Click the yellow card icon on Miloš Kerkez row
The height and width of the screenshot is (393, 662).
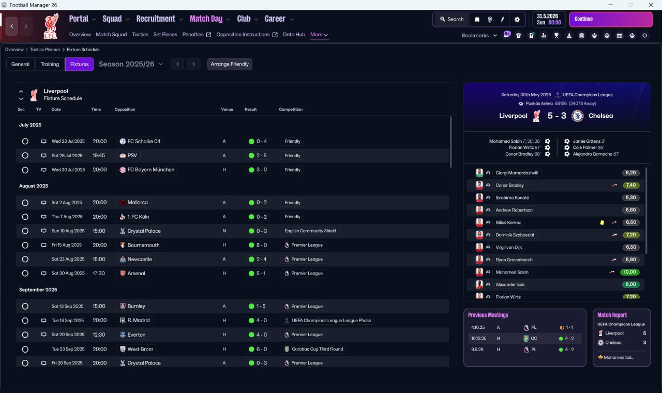tap(602, 222)
